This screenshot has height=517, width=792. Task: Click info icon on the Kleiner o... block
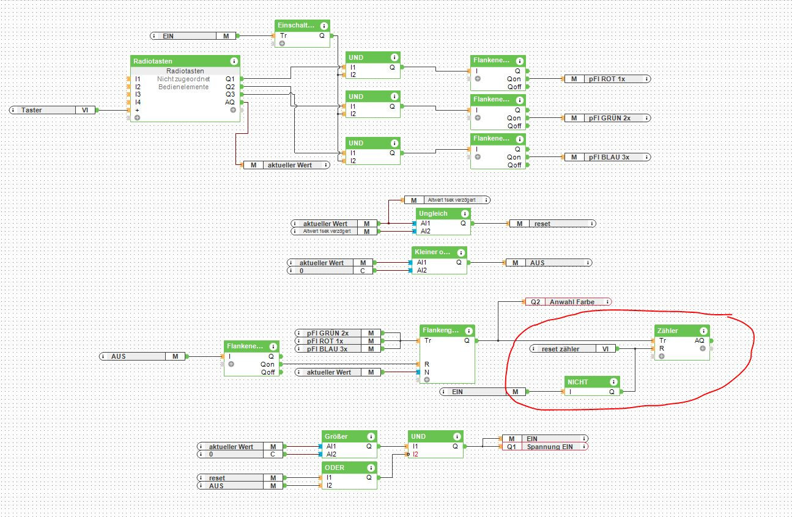[461, 253]
